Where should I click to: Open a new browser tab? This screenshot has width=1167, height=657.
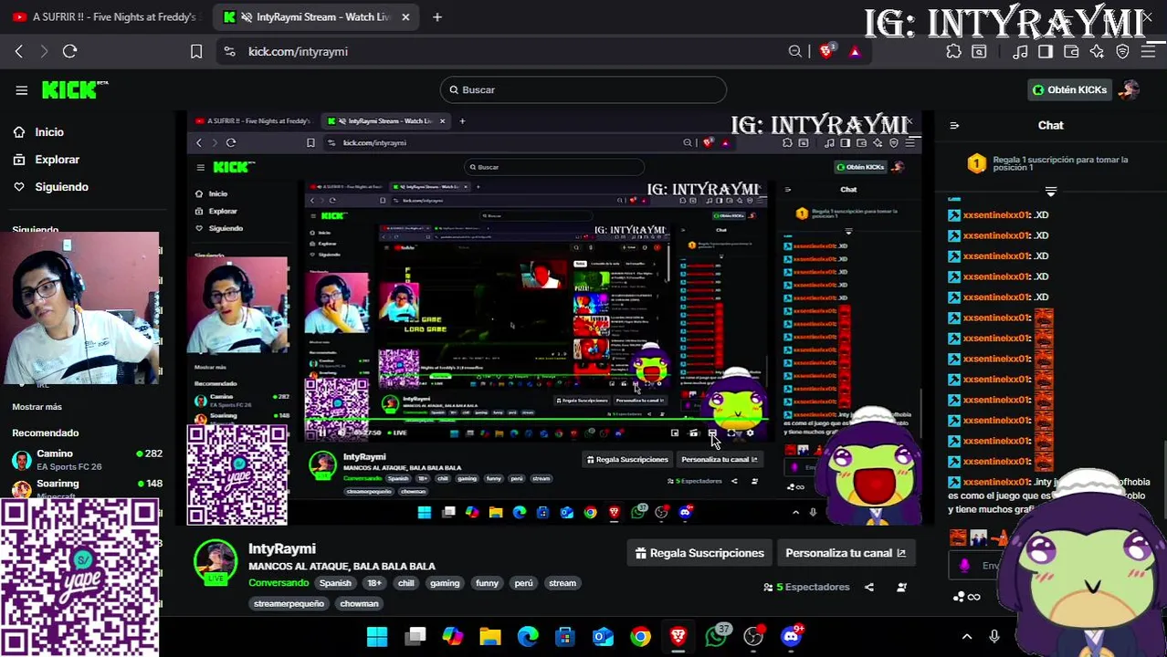click(436, 16)
